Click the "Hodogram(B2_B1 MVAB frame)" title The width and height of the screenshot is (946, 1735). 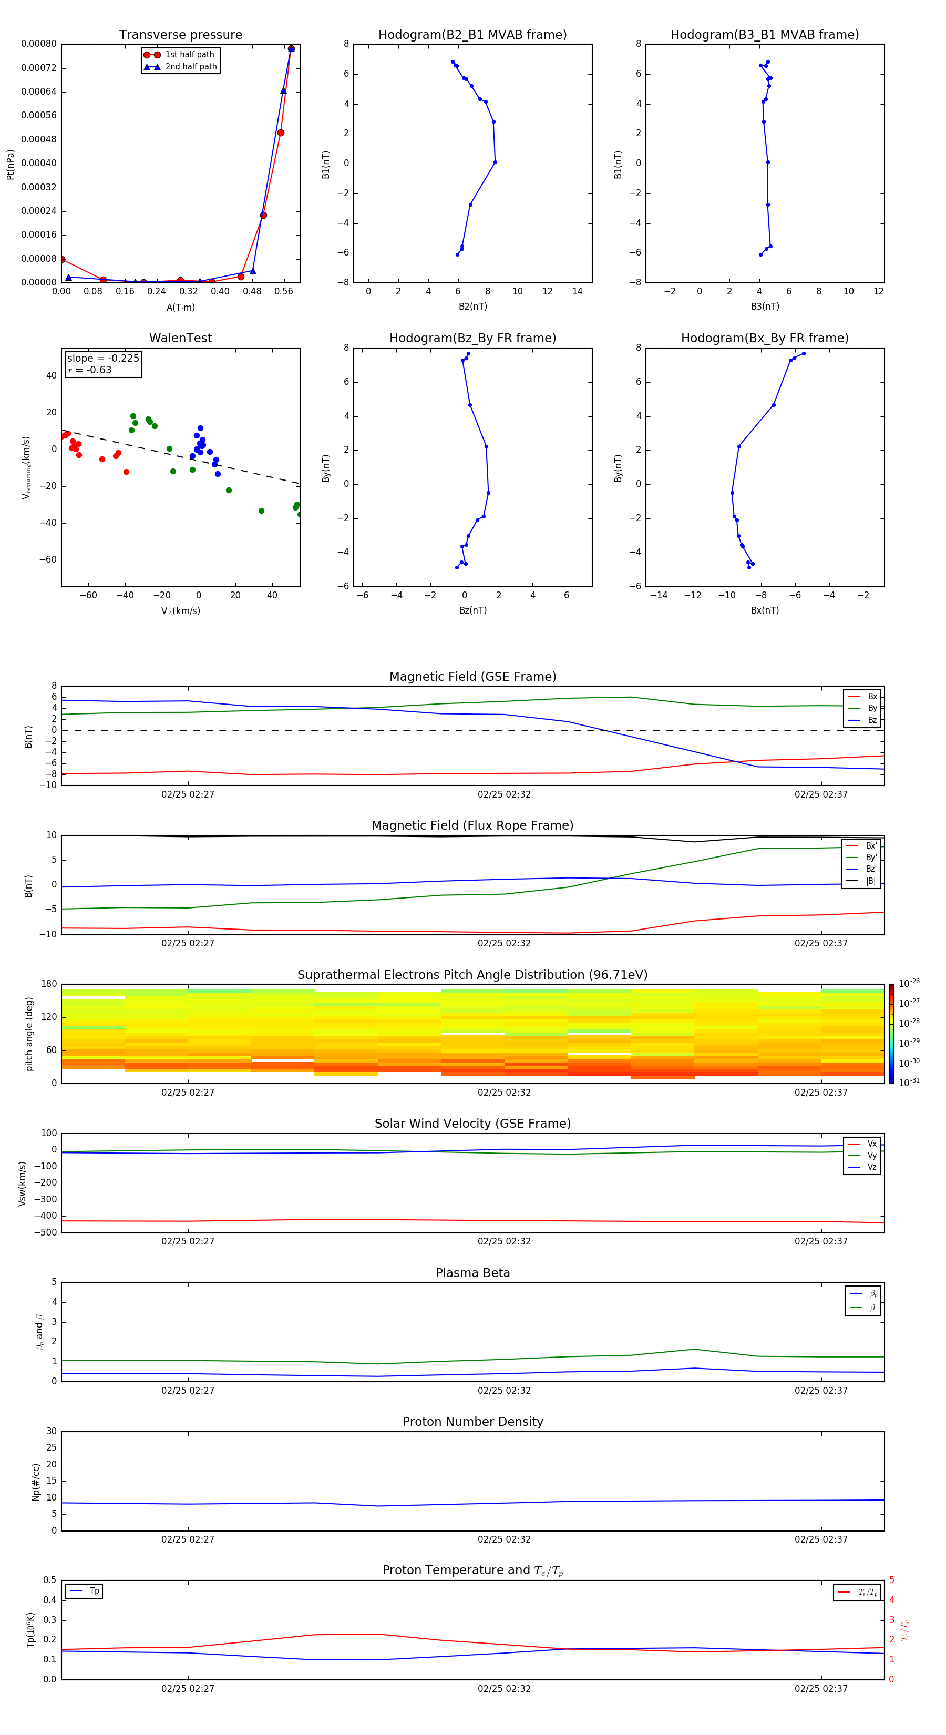[472, 35]
